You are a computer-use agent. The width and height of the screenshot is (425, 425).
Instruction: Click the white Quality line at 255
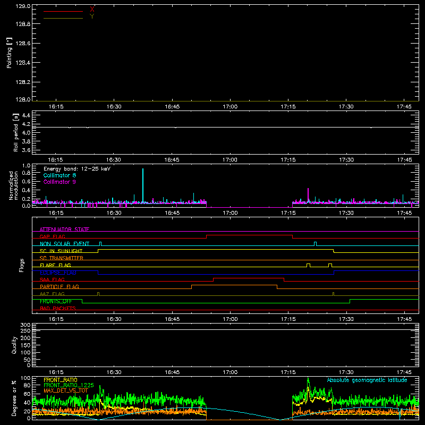coord(225,329)
